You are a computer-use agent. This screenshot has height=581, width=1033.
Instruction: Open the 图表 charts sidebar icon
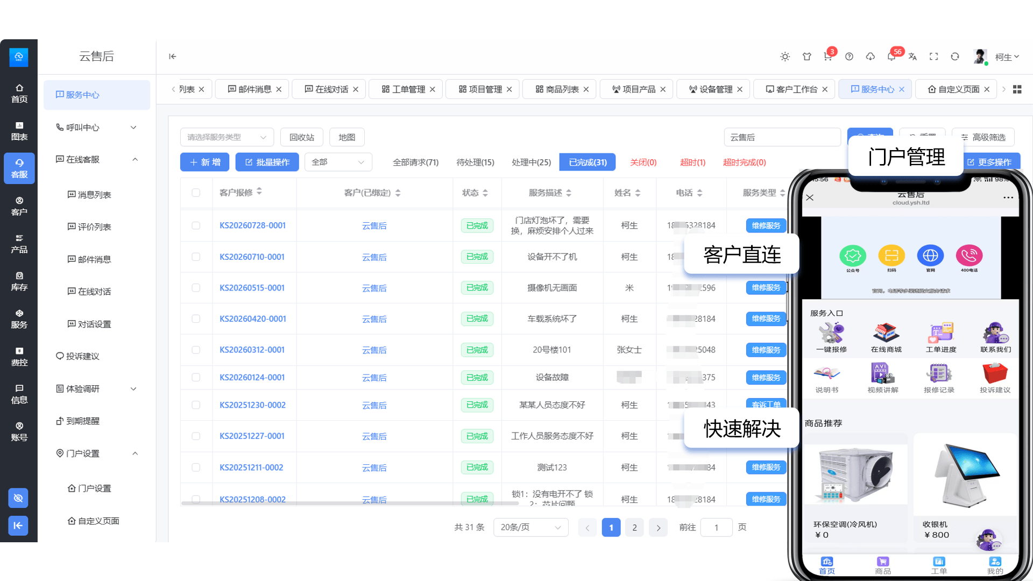[x=19, y=131]
